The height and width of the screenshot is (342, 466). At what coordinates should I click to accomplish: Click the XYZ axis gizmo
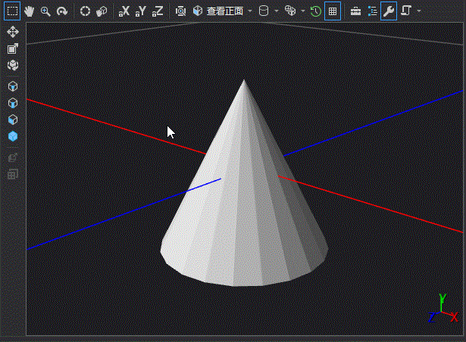(443, 309)
